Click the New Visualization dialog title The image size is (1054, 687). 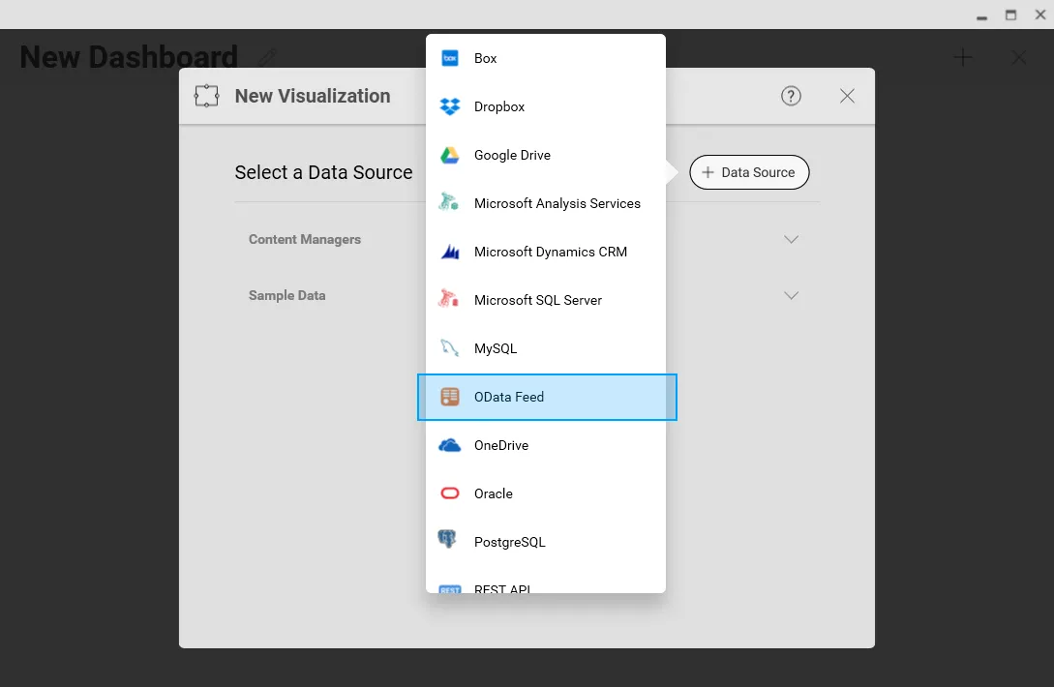coord(313,96)
